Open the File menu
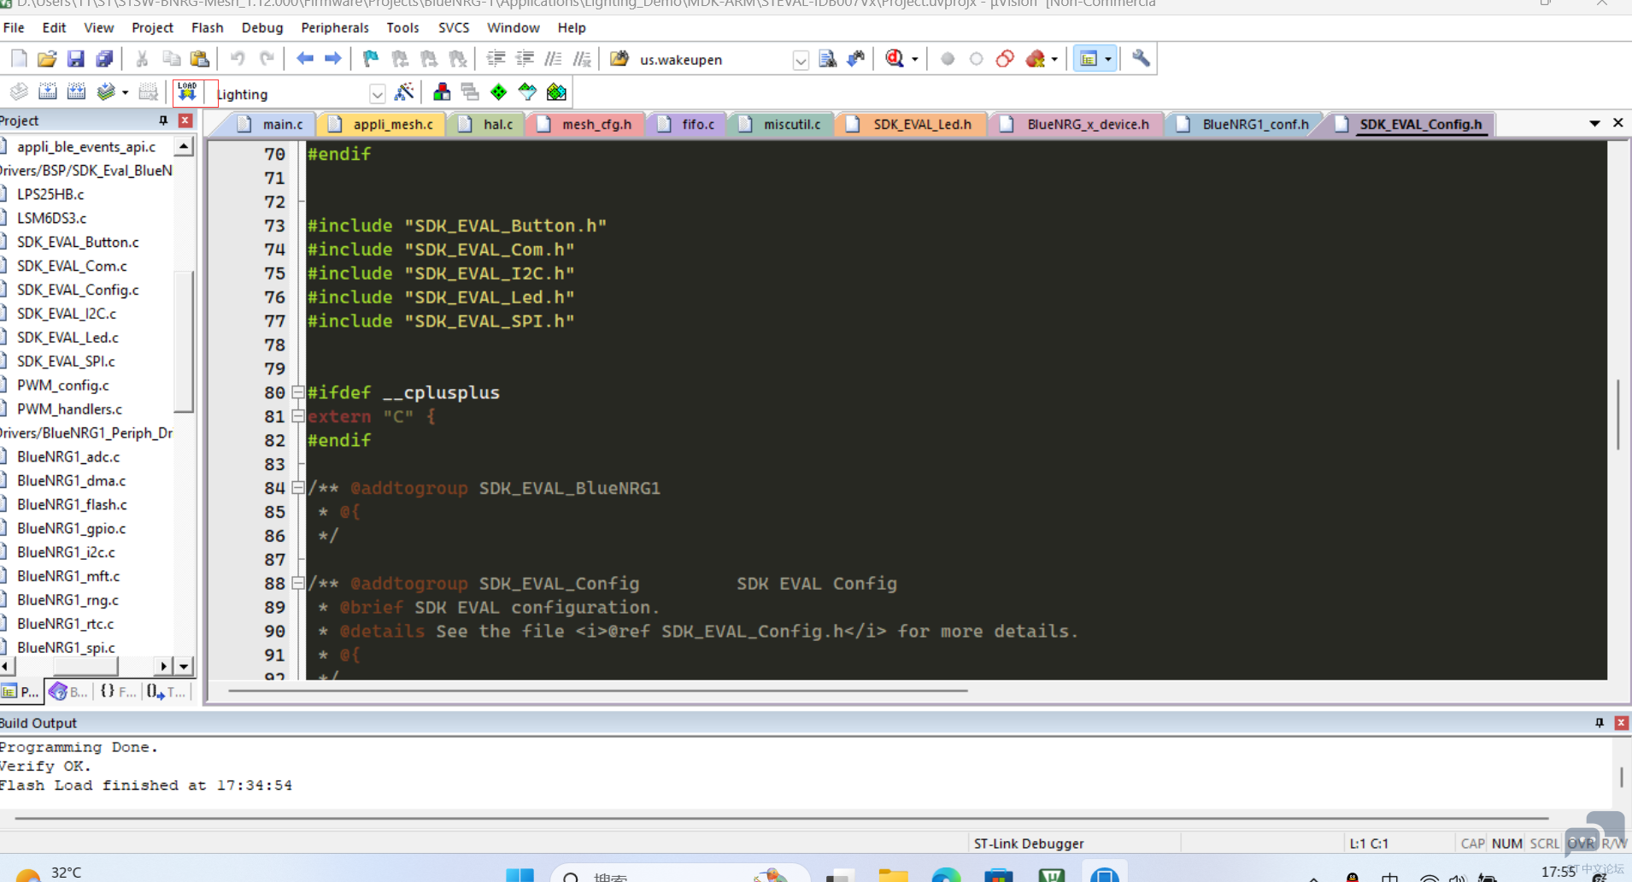Image resolution: width=1632 pixels, height=882 pixels. coord(14,27)
